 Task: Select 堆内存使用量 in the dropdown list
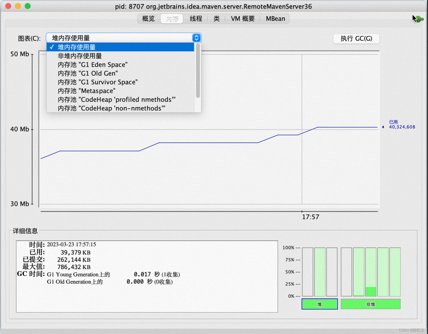pyautogui.click(x=120, y=47)
